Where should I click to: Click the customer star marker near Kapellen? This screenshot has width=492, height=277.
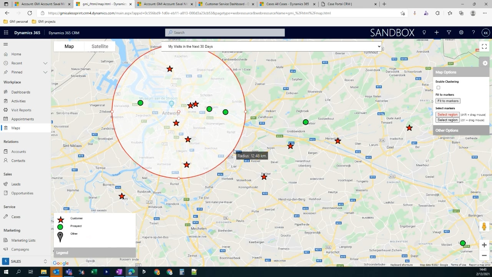pyautogui.click(x=170, y=69)
